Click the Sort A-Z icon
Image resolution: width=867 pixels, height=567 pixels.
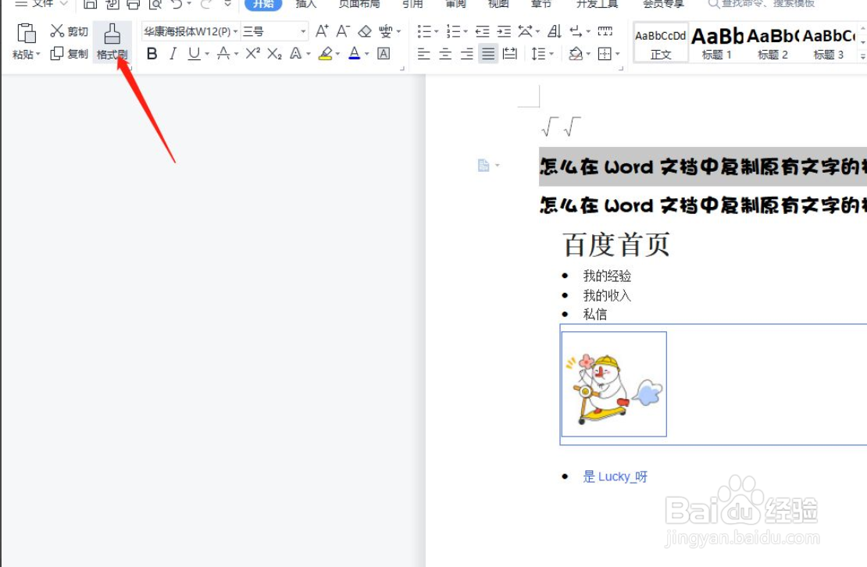[x=555, y=31]
